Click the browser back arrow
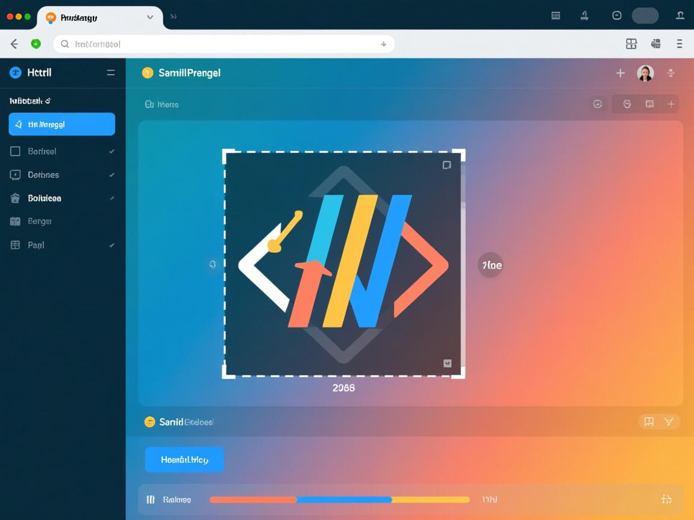The image size is (694, 520). coord(14,44)
